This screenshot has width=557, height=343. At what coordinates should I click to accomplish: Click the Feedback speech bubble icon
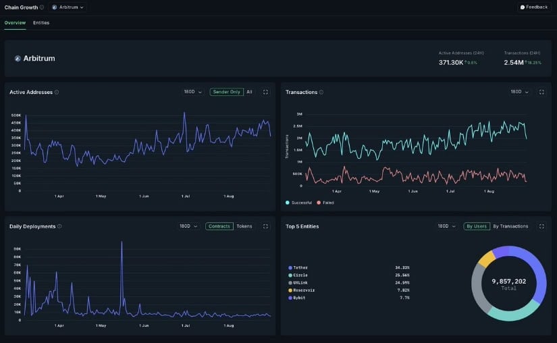tap(522, 7)
